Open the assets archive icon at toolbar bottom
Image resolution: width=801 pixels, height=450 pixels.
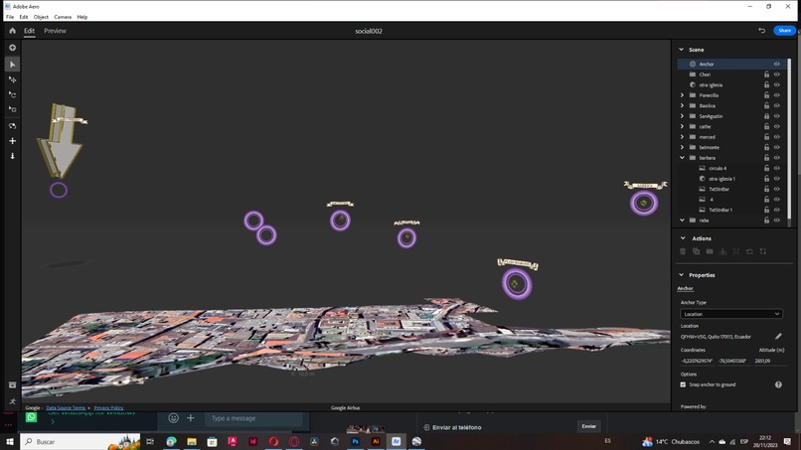(x=12, y=385)
